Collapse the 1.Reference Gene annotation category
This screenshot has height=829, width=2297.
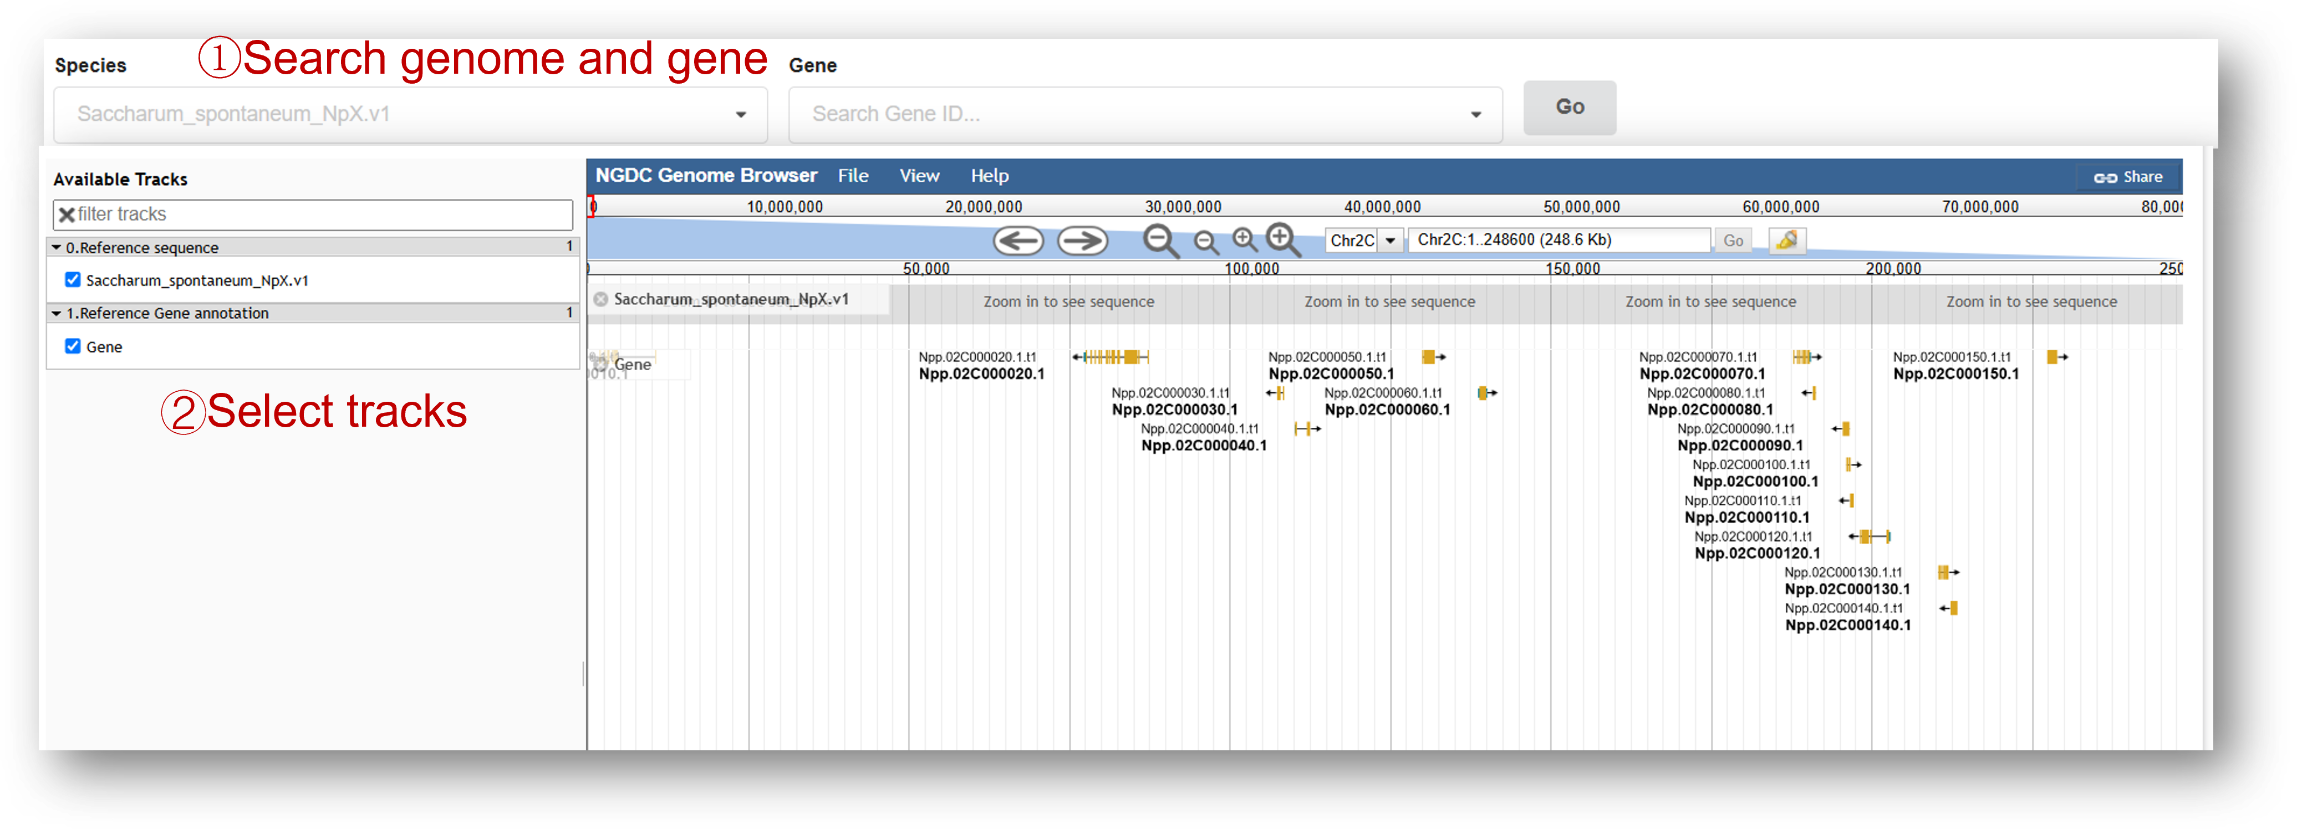57,314
